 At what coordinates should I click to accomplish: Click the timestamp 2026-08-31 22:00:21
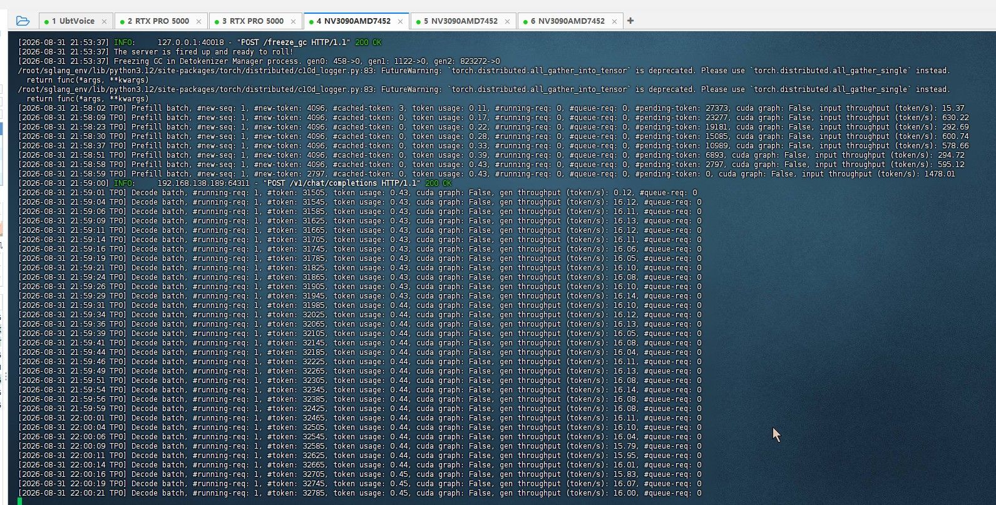64,493
